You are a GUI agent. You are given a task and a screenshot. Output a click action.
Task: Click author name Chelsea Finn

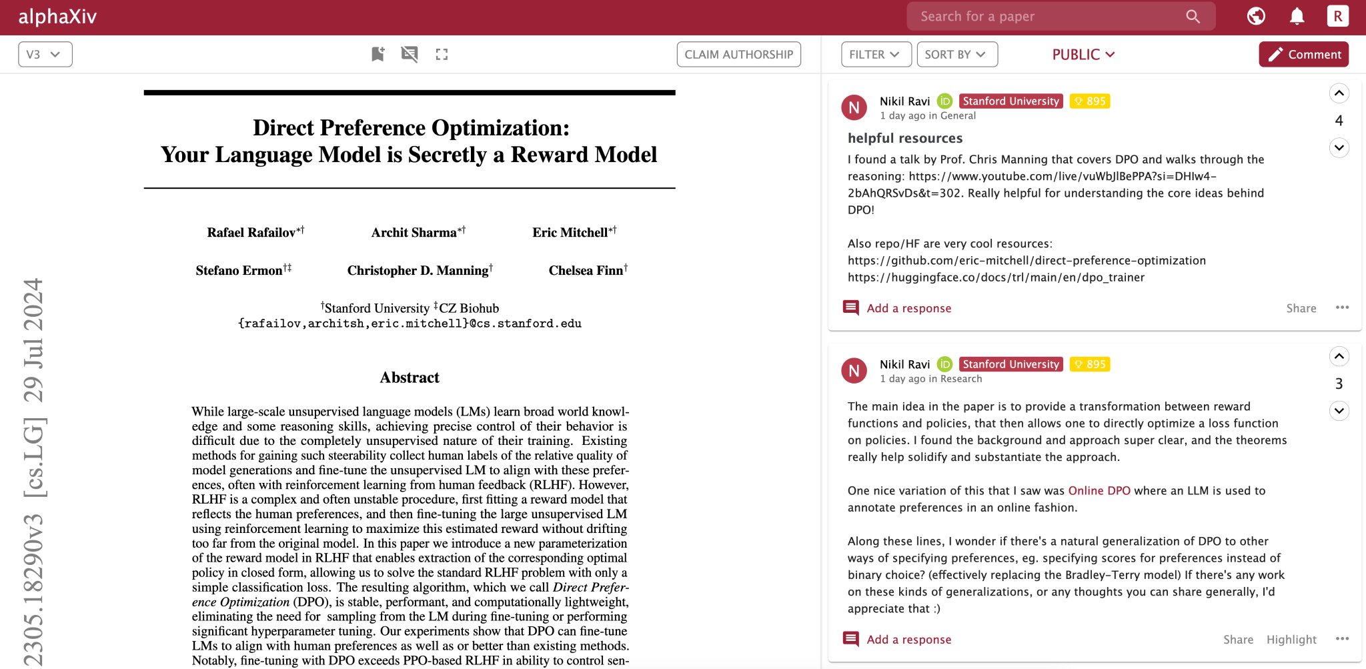point(586,271)
